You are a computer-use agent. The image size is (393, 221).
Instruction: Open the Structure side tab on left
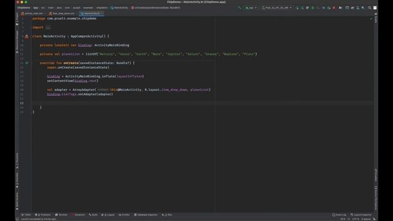(17, 160)
